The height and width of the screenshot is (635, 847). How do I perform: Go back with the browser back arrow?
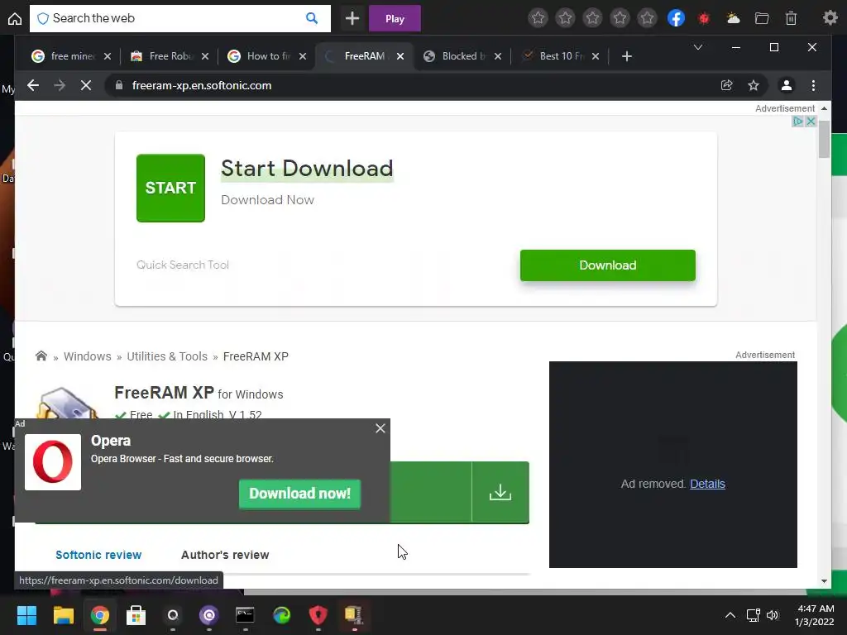point(33,85)
